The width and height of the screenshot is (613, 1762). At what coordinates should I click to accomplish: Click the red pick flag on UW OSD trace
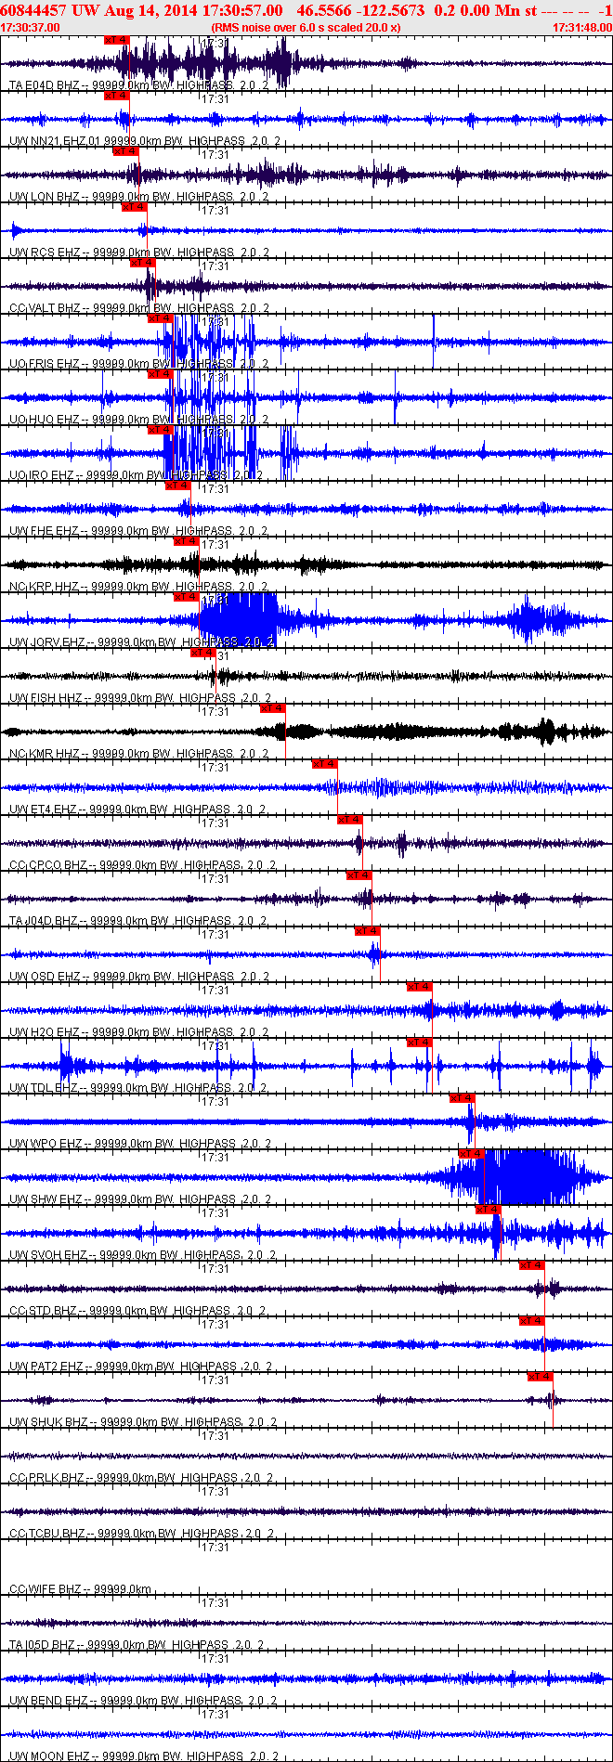(367, 931)
